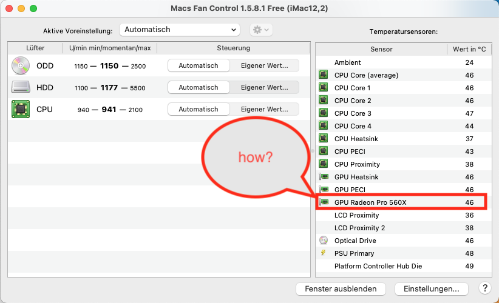Open the gear preset actions menu
Viewport: 499px width, 303px height.
[261, 30]
